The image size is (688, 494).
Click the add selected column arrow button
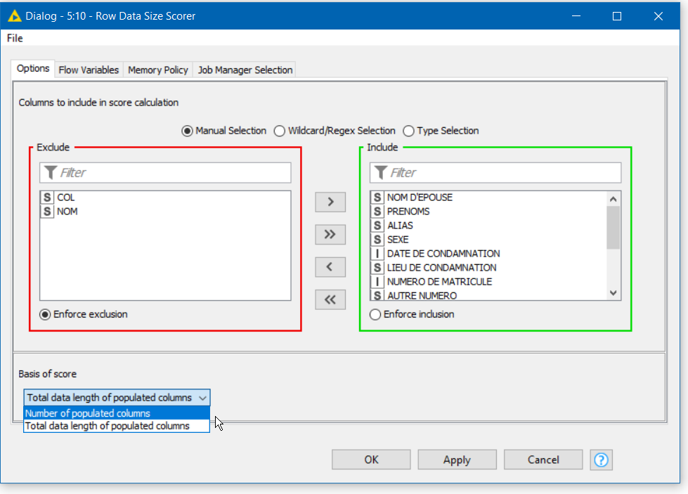(330, 202)
